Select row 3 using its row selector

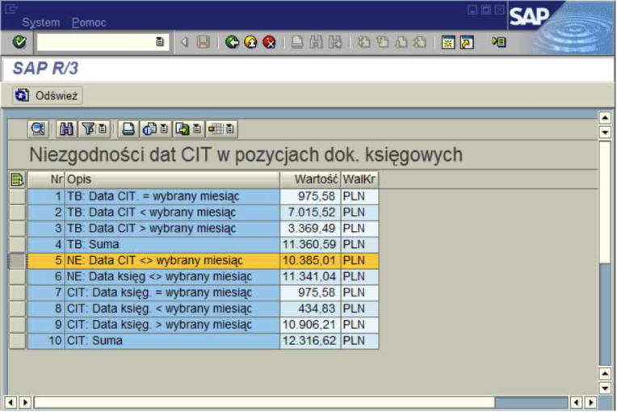pos(17,229)
